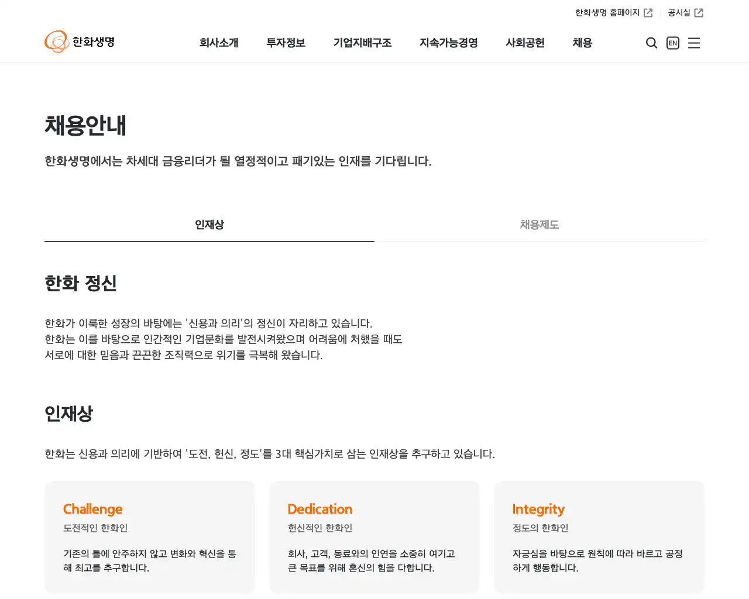Open the 지속가능경영 menu
Screen dimensions: 749x599
pos(448,43)
